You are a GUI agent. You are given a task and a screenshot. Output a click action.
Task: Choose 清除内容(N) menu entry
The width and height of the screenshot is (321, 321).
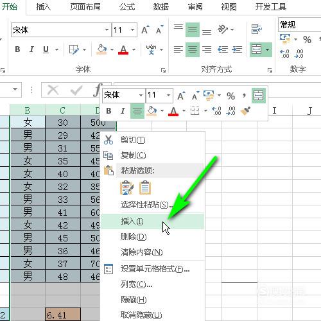pos(152,252)
